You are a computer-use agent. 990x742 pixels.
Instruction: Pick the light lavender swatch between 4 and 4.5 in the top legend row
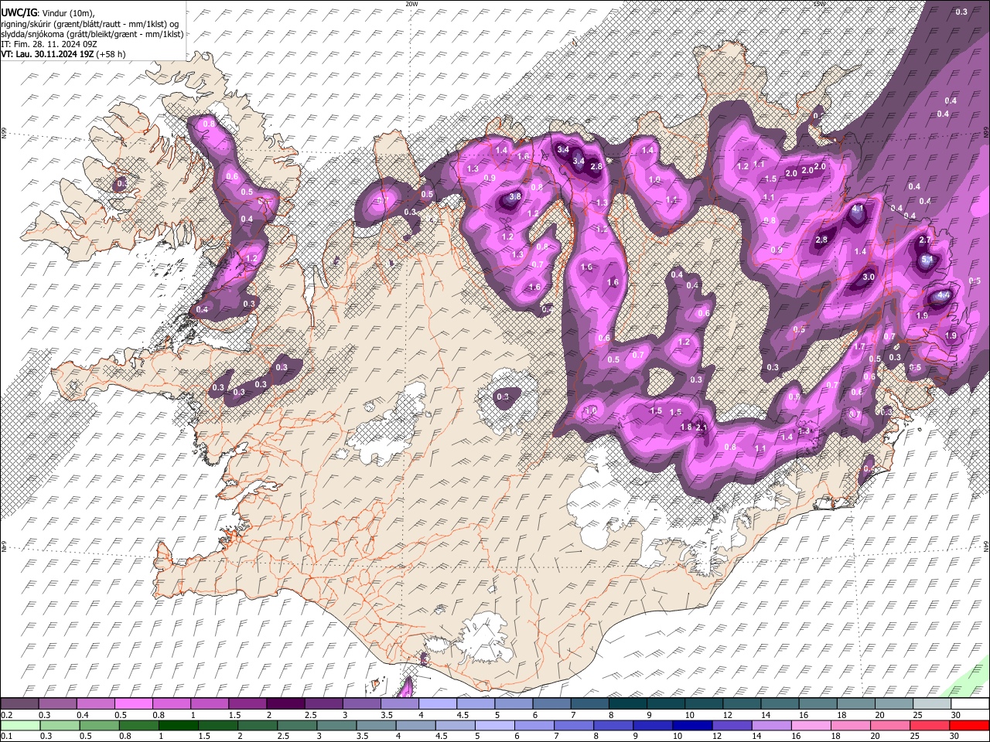pos(438,704)
